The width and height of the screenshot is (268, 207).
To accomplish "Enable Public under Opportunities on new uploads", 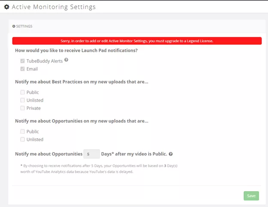I will [23, 132].
